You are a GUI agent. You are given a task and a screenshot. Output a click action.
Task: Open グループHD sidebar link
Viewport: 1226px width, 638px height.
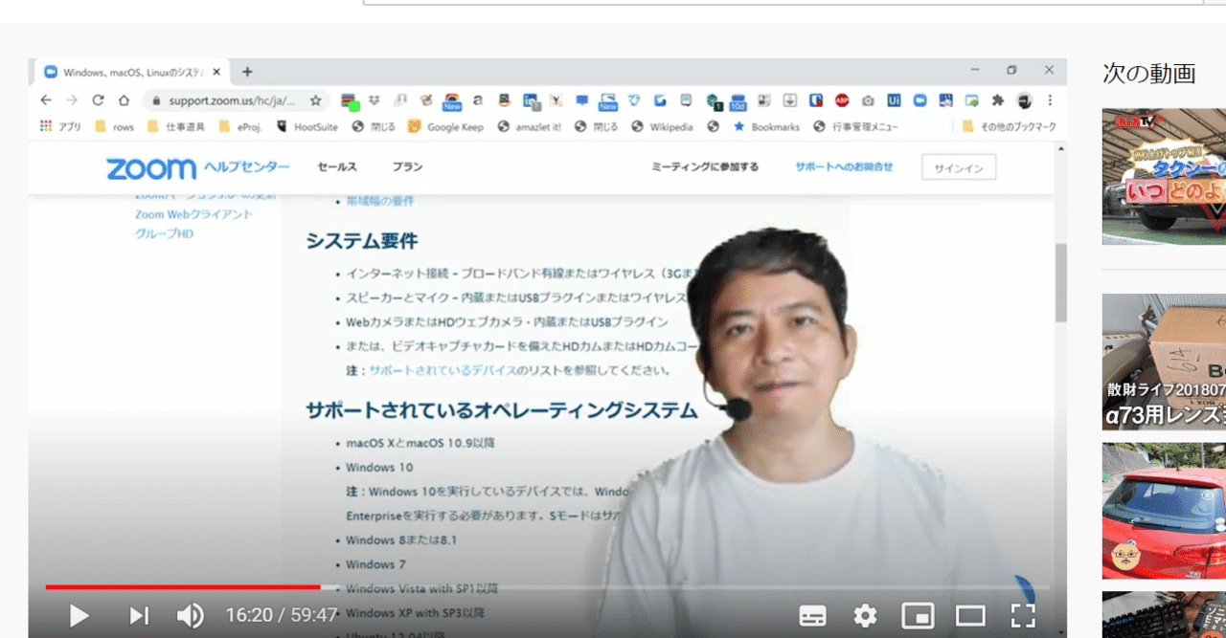click(x=164, y=233)
